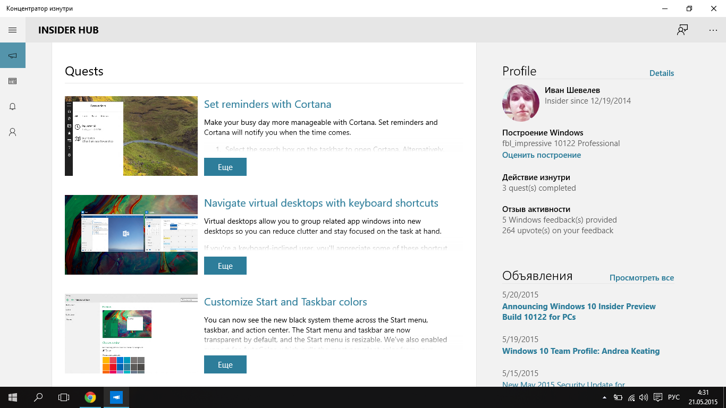Click the Insider since 12/19/2014 text

coord(588,101)
